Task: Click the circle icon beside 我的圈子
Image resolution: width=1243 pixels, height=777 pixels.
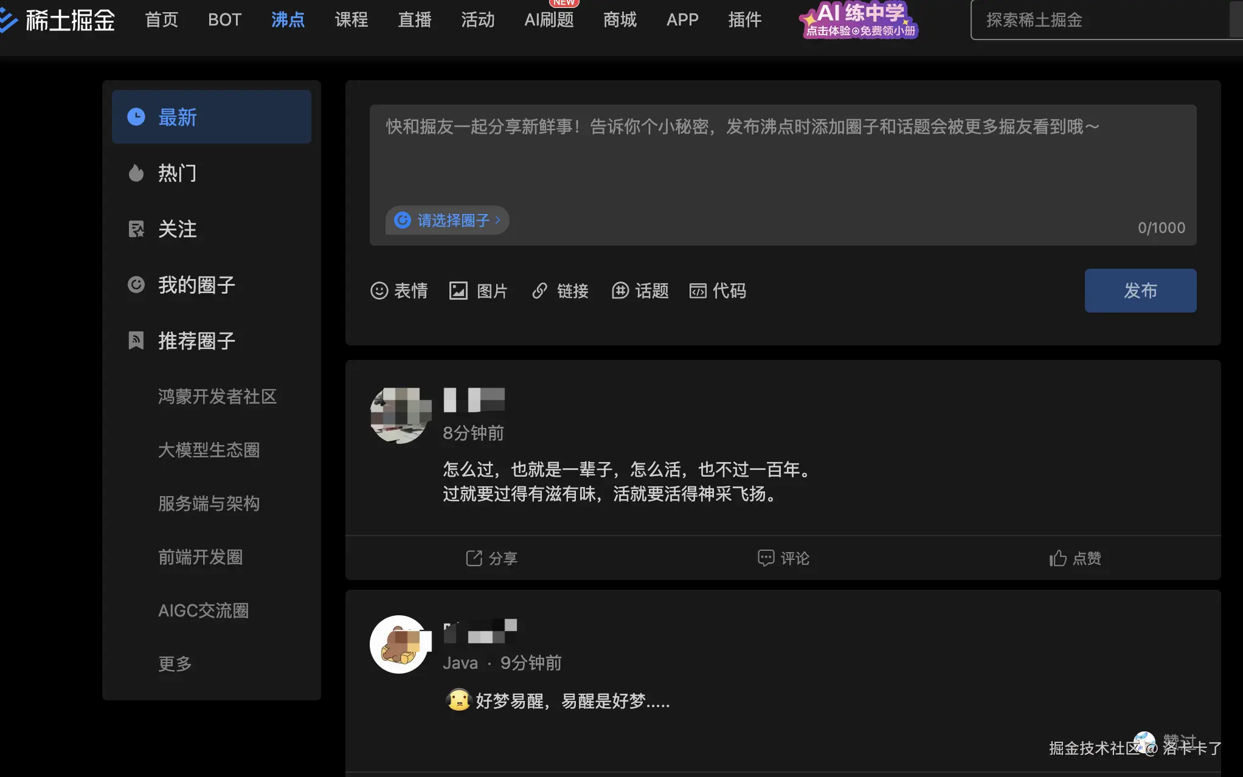Action: [x=136, y=285]
